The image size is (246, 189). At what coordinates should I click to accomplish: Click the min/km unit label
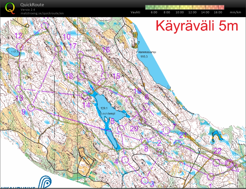235,12
